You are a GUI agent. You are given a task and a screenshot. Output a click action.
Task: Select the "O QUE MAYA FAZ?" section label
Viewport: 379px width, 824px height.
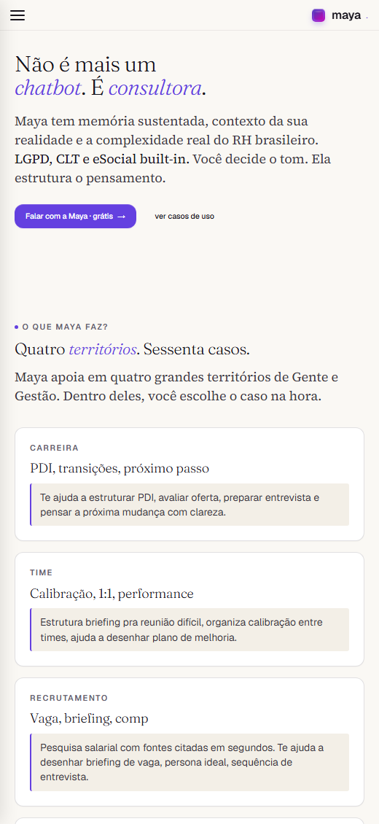(x=65, y=327)
